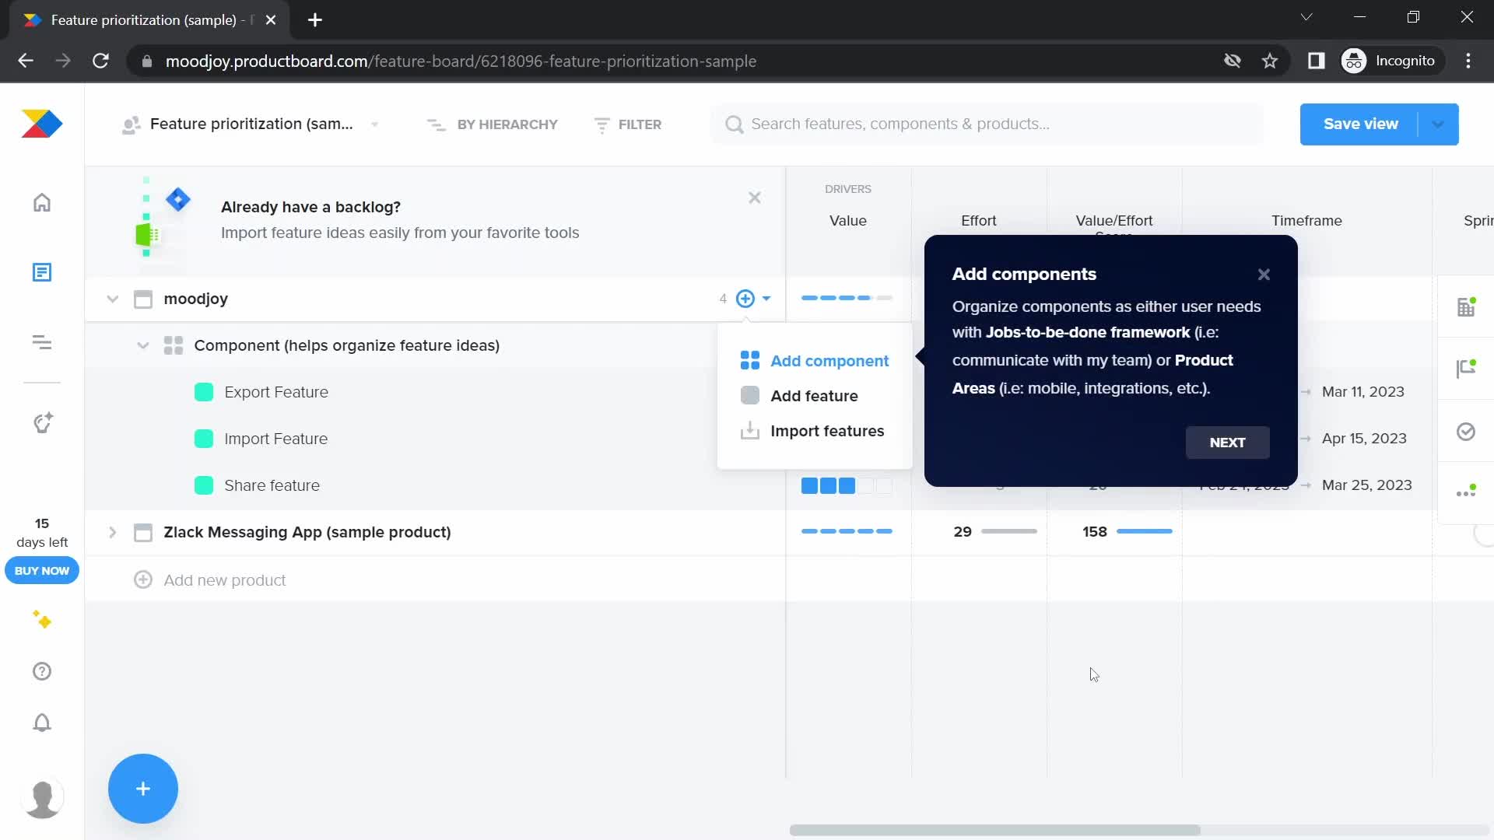Open the right panel company building icon
The height and width of the screenshot is (840, 1494).
coord(1466,306)
